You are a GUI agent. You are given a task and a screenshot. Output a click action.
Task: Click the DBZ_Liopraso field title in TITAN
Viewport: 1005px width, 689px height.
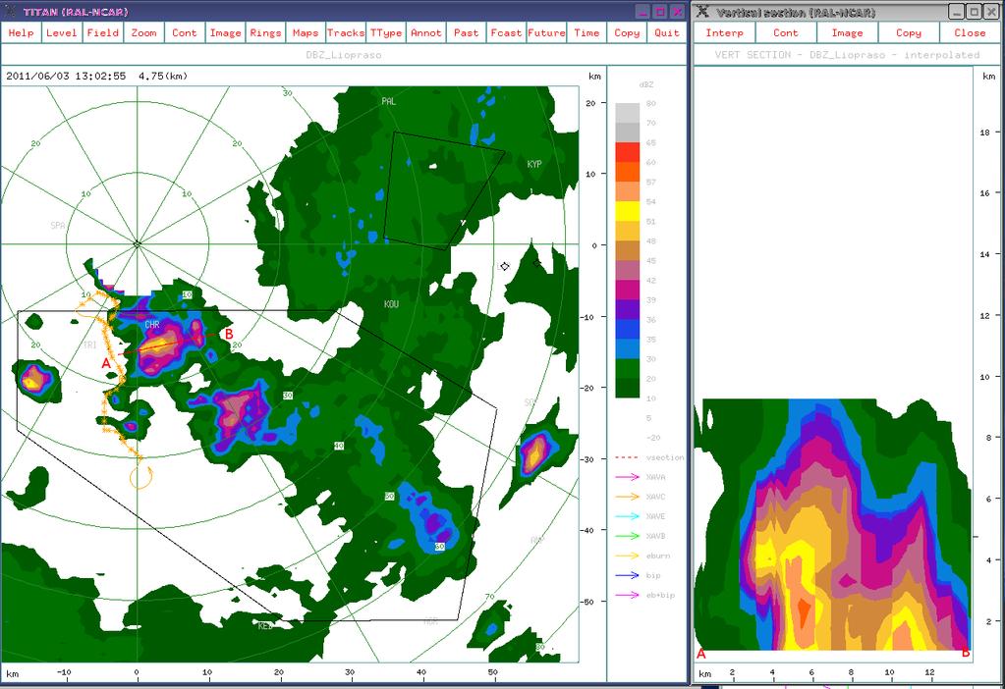pos(344,55)
